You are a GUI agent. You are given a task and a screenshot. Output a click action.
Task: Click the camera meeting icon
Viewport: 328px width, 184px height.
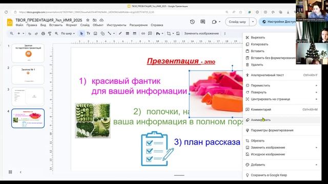(x=214, y=21)
